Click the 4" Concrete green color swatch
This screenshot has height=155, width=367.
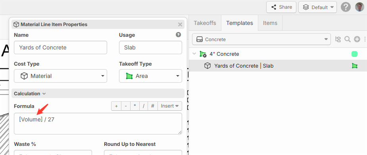[354, 54]
